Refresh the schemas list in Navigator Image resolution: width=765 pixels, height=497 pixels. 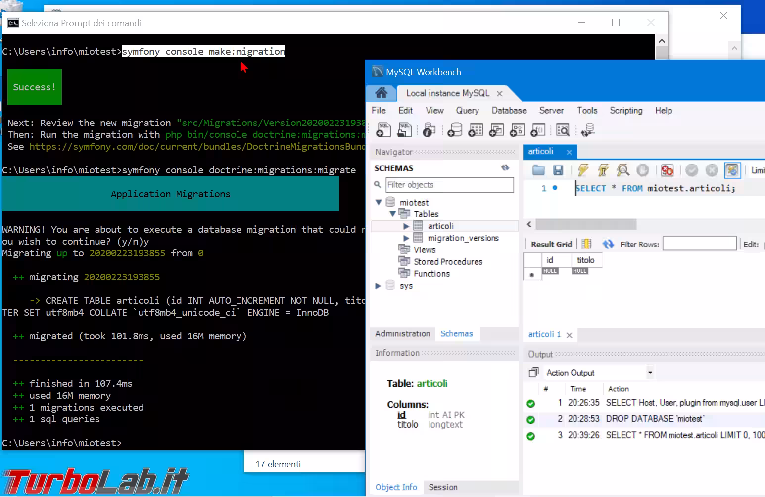pos(505,168)
